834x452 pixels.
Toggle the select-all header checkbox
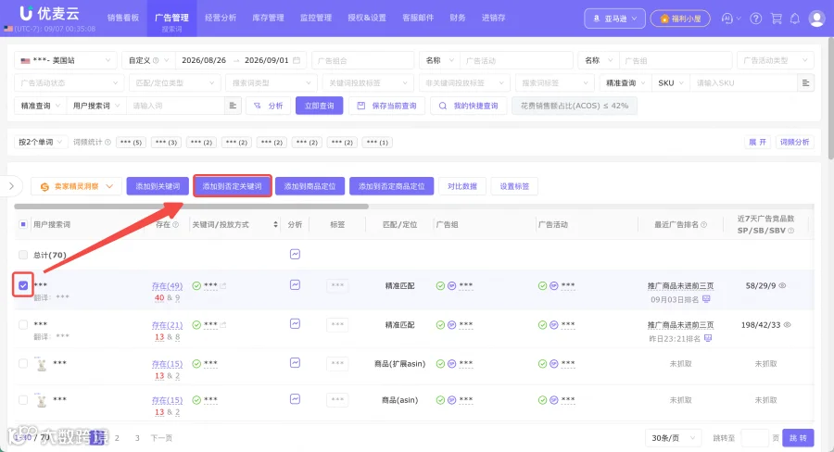(x=23, y=224)
